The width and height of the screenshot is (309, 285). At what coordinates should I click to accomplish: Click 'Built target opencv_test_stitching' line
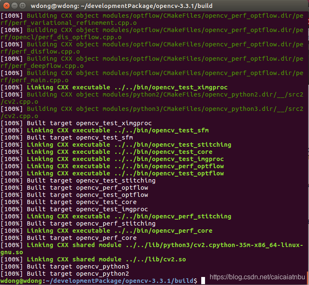[x=78, y=180]
